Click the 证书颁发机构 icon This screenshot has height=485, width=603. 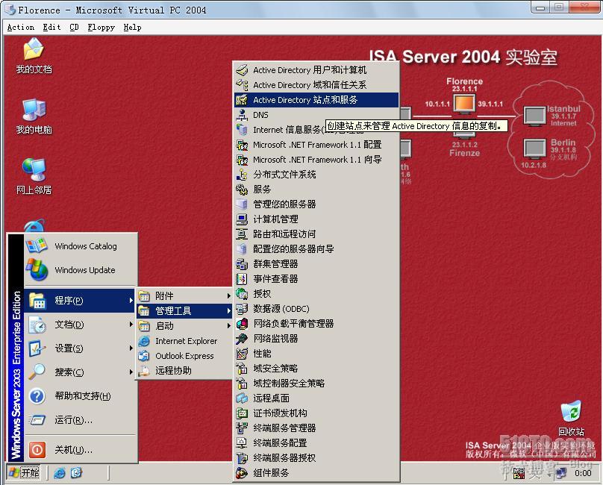(x=242, y=413)
